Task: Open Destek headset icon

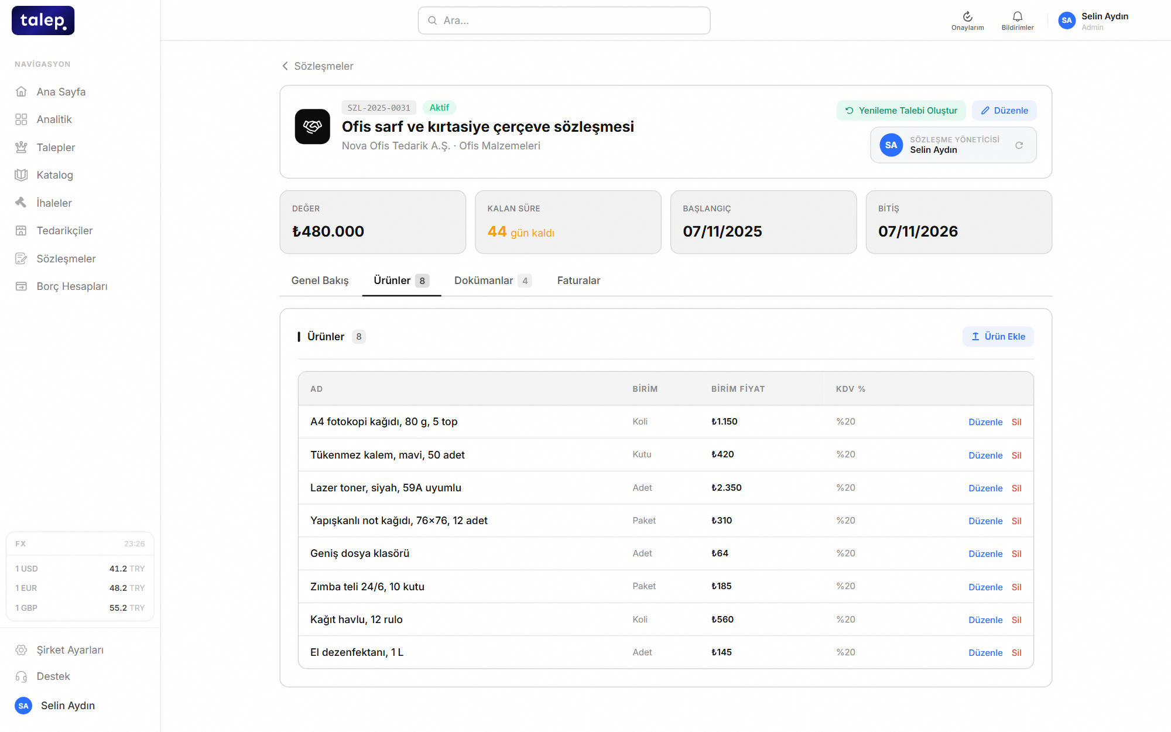Action: [21, 676]
